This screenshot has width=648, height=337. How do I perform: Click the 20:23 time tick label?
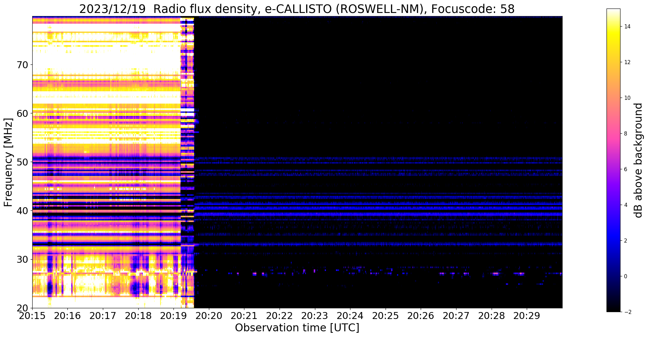pos(315,315)
